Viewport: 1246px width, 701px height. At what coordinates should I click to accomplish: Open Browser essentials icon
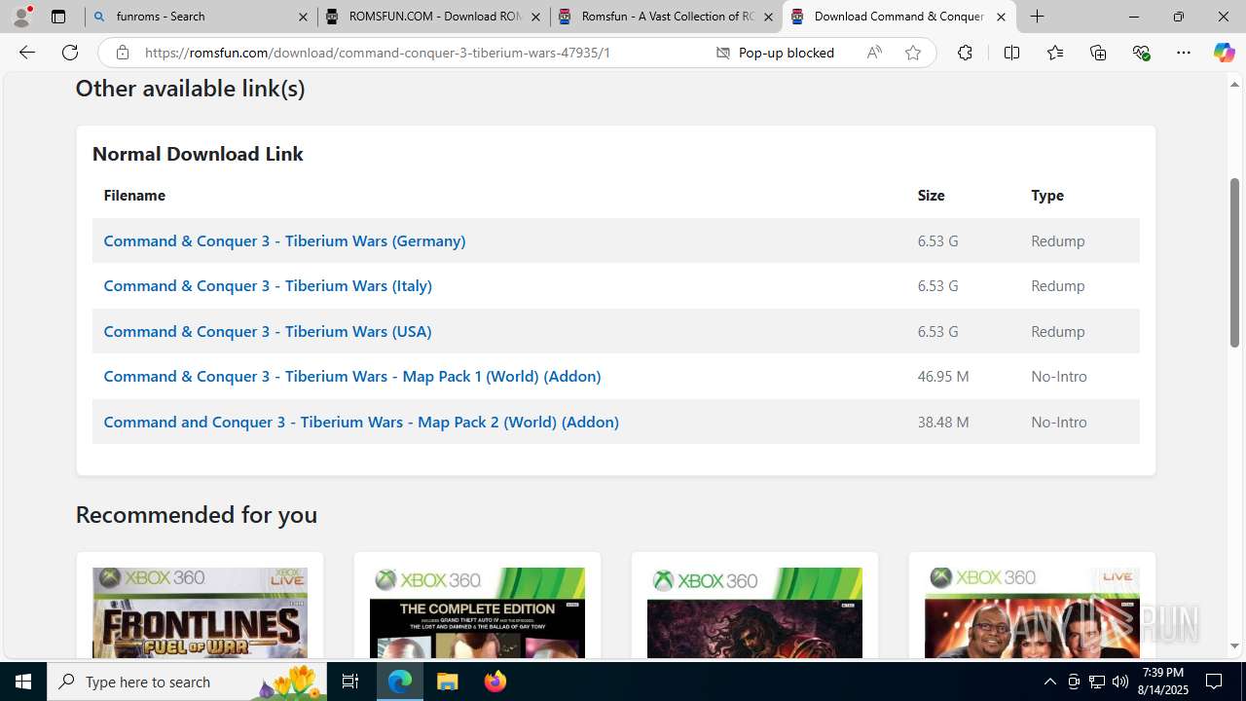1141,53
